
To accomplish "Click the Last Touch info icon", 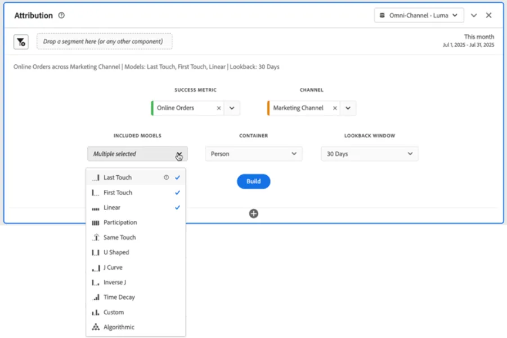I will coord(166,177).
